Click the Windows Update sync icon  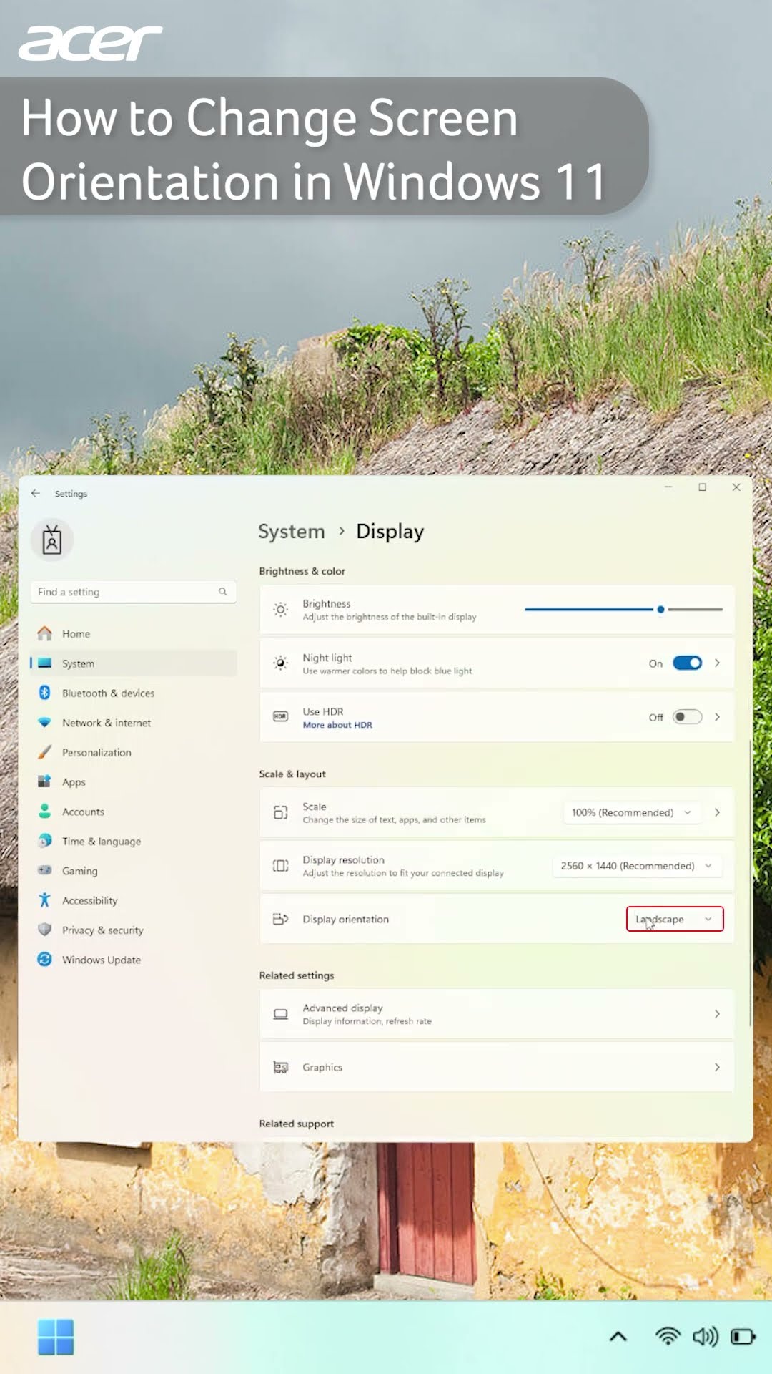44,960
